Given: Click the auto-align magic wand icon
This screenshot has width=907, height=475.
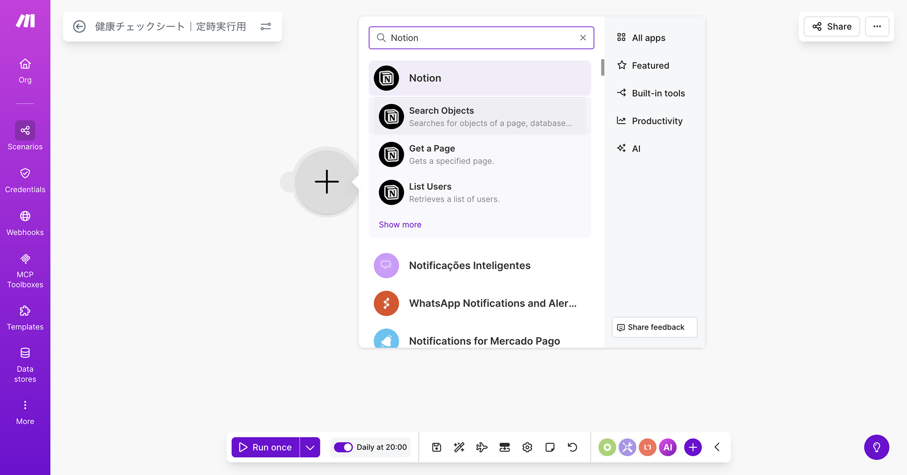Looking at the screenshot, I should click(459, 447).
